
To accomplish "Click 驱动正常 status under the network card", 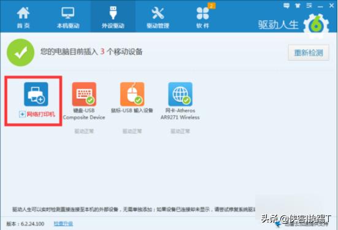I will (180, 131).
